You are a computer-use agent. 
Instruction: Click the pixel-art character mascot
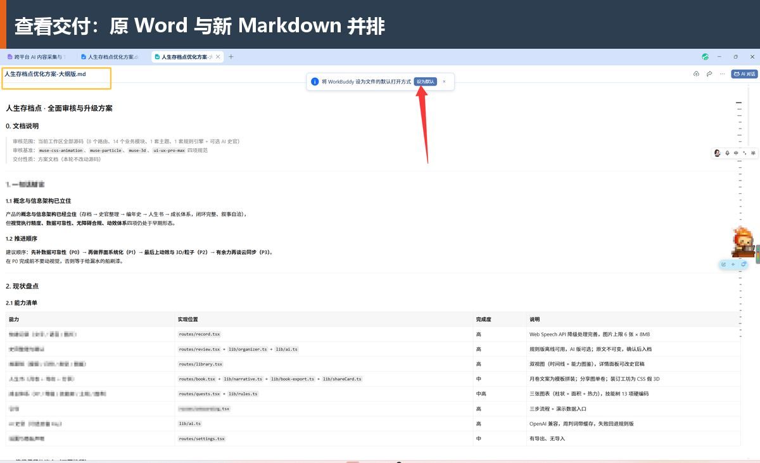[x=743, y=241]
